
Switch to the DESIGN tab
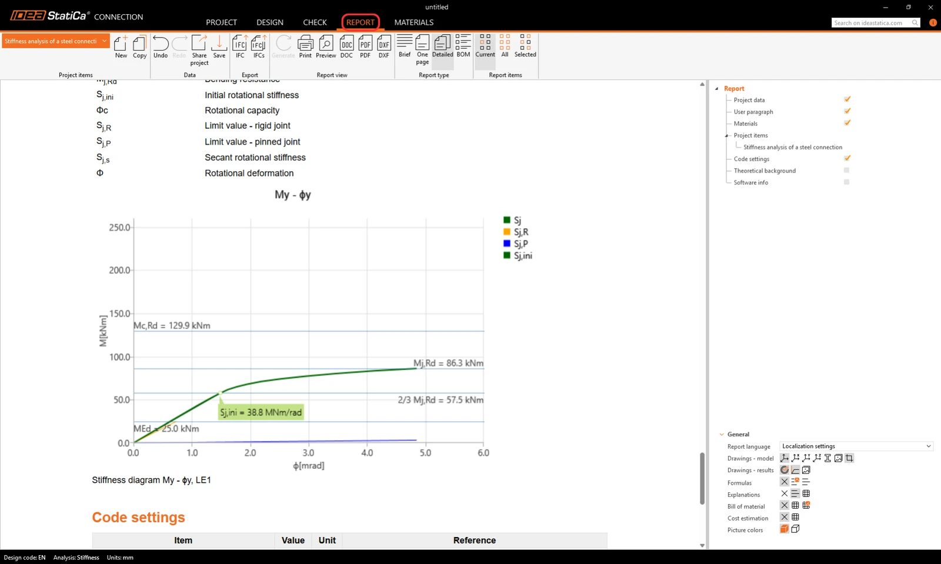click(x=270, y=22)
